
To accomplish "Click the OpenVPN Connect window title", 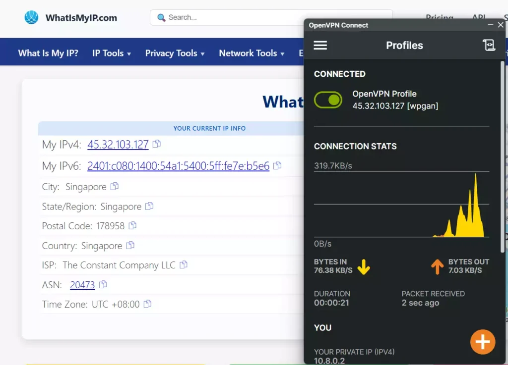I will click(x=338, y=25).
